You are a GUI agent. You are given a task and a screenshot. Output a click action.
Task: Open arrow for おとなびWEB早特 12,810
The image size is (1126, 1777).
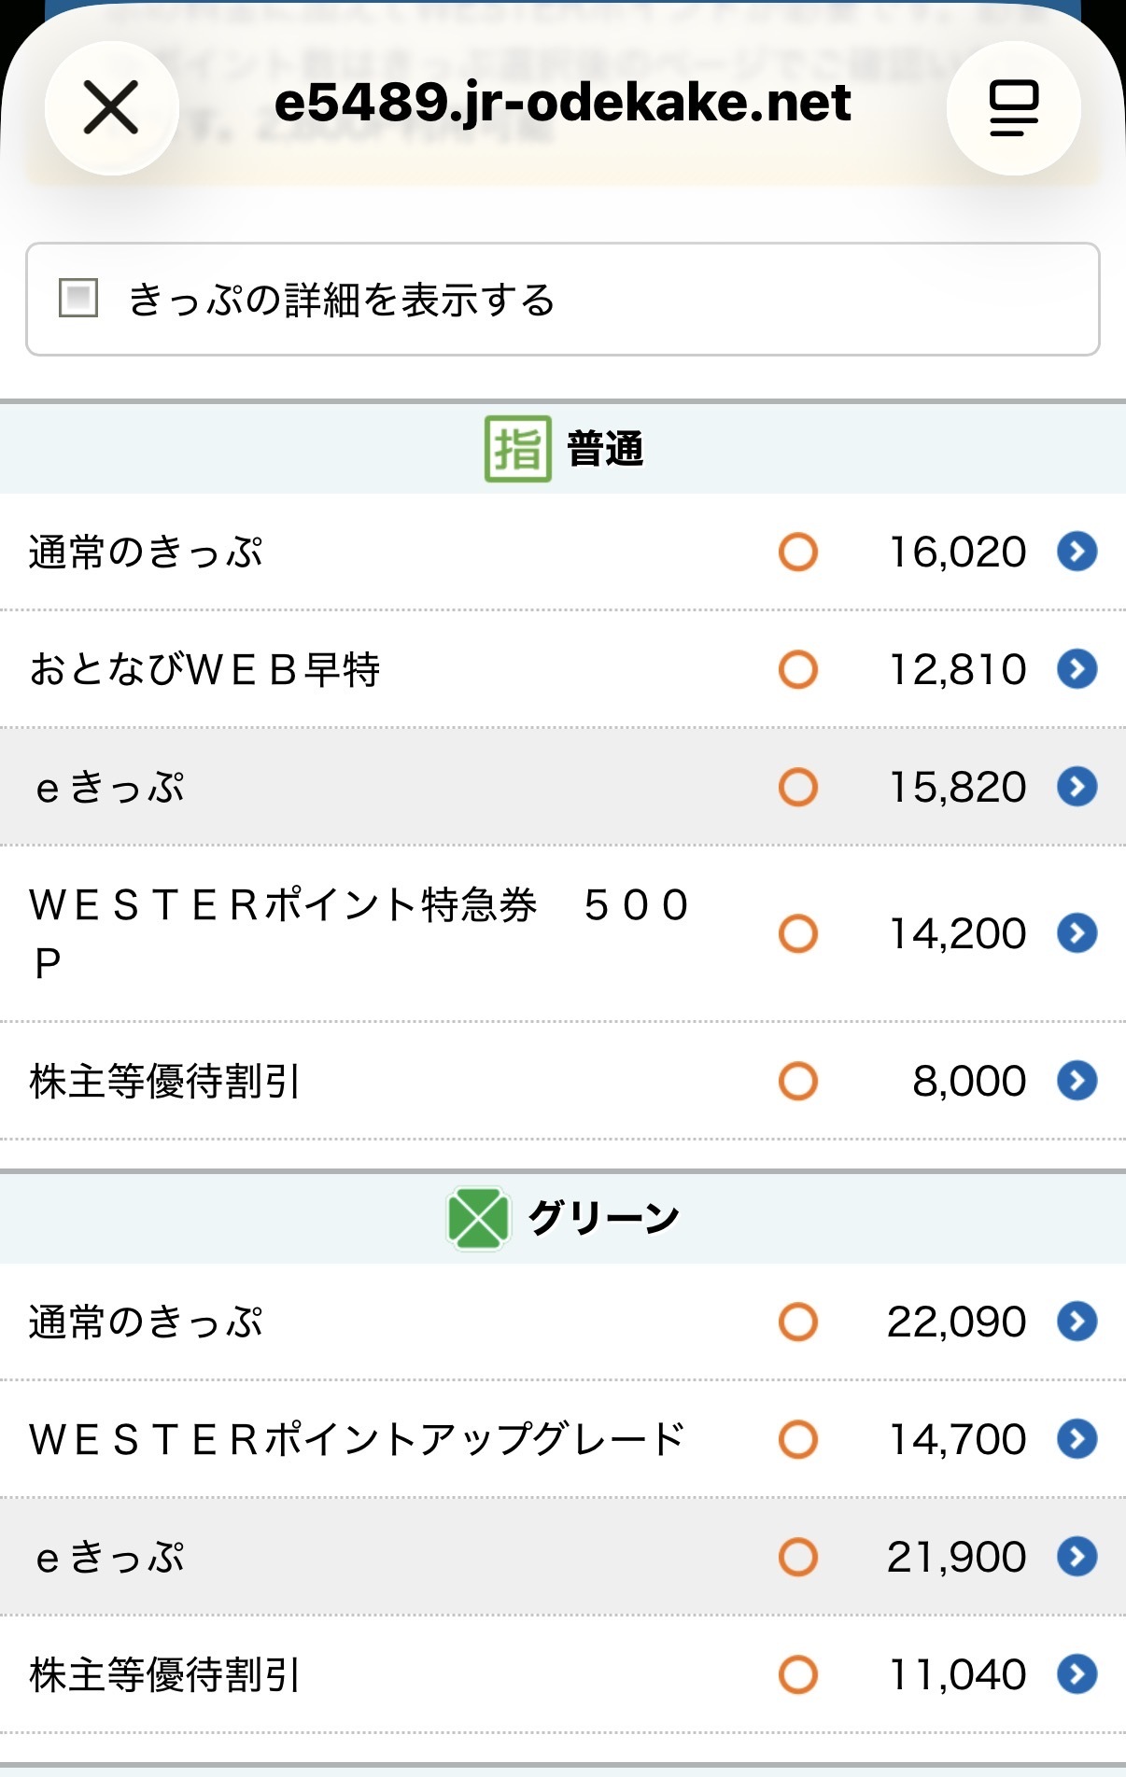1077,669
